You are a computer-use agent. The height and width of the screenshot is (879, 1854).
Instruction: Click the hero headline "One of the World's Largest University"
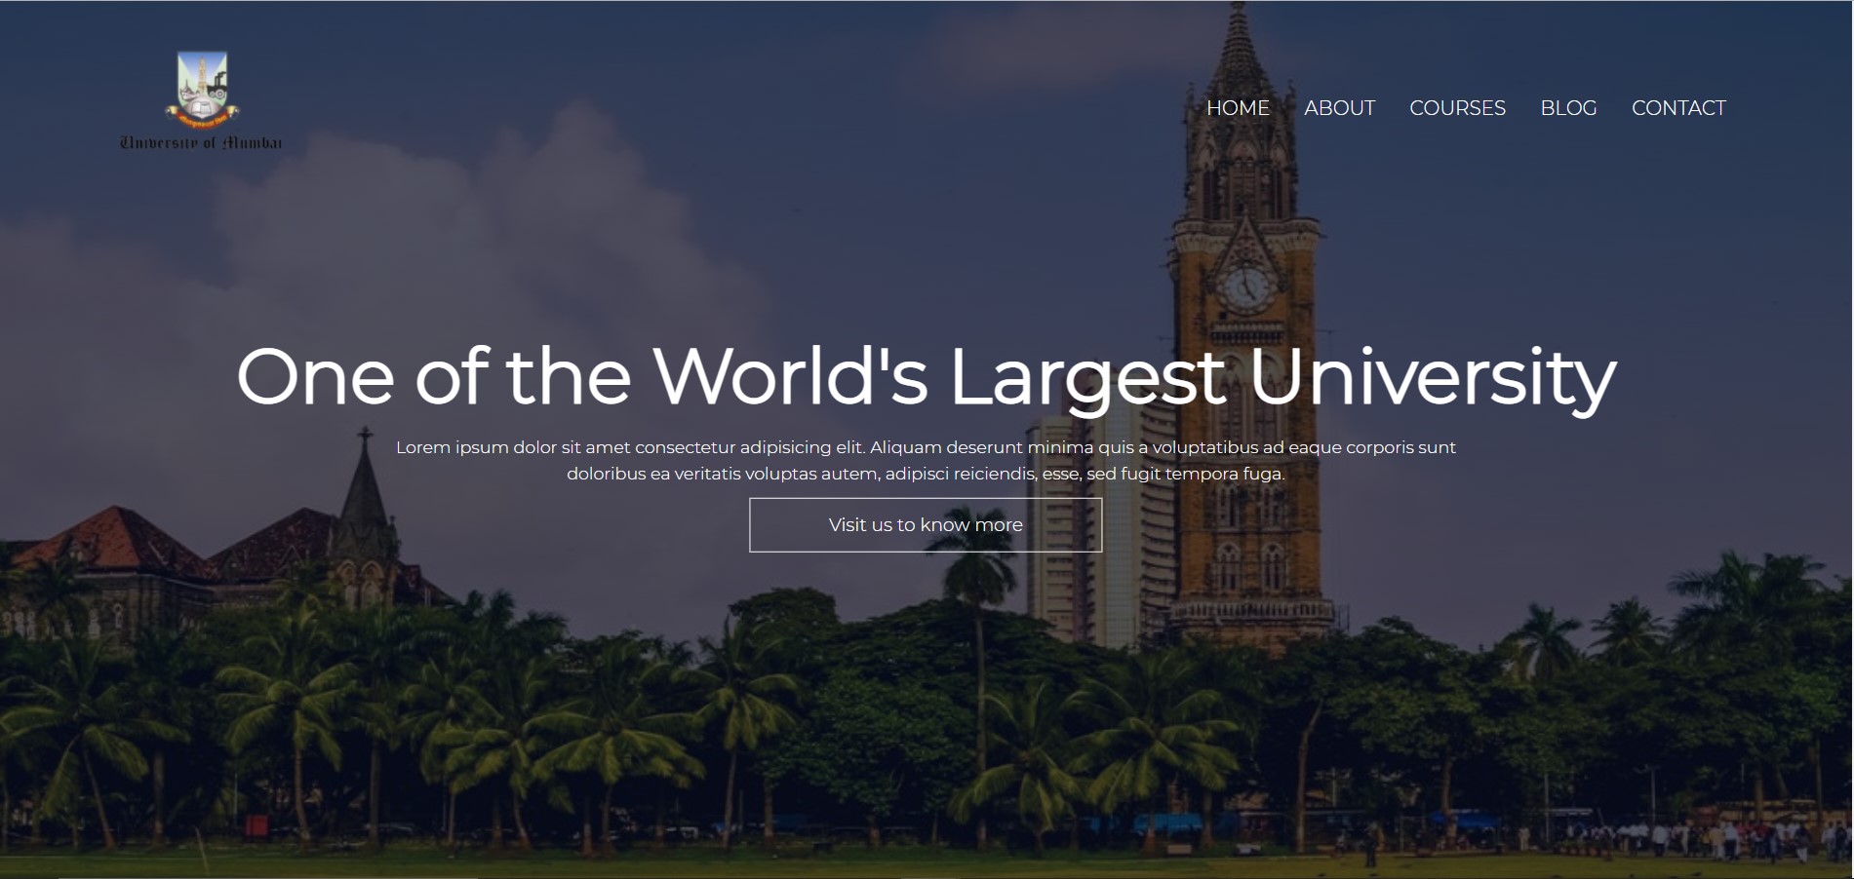tap(927, 380)
